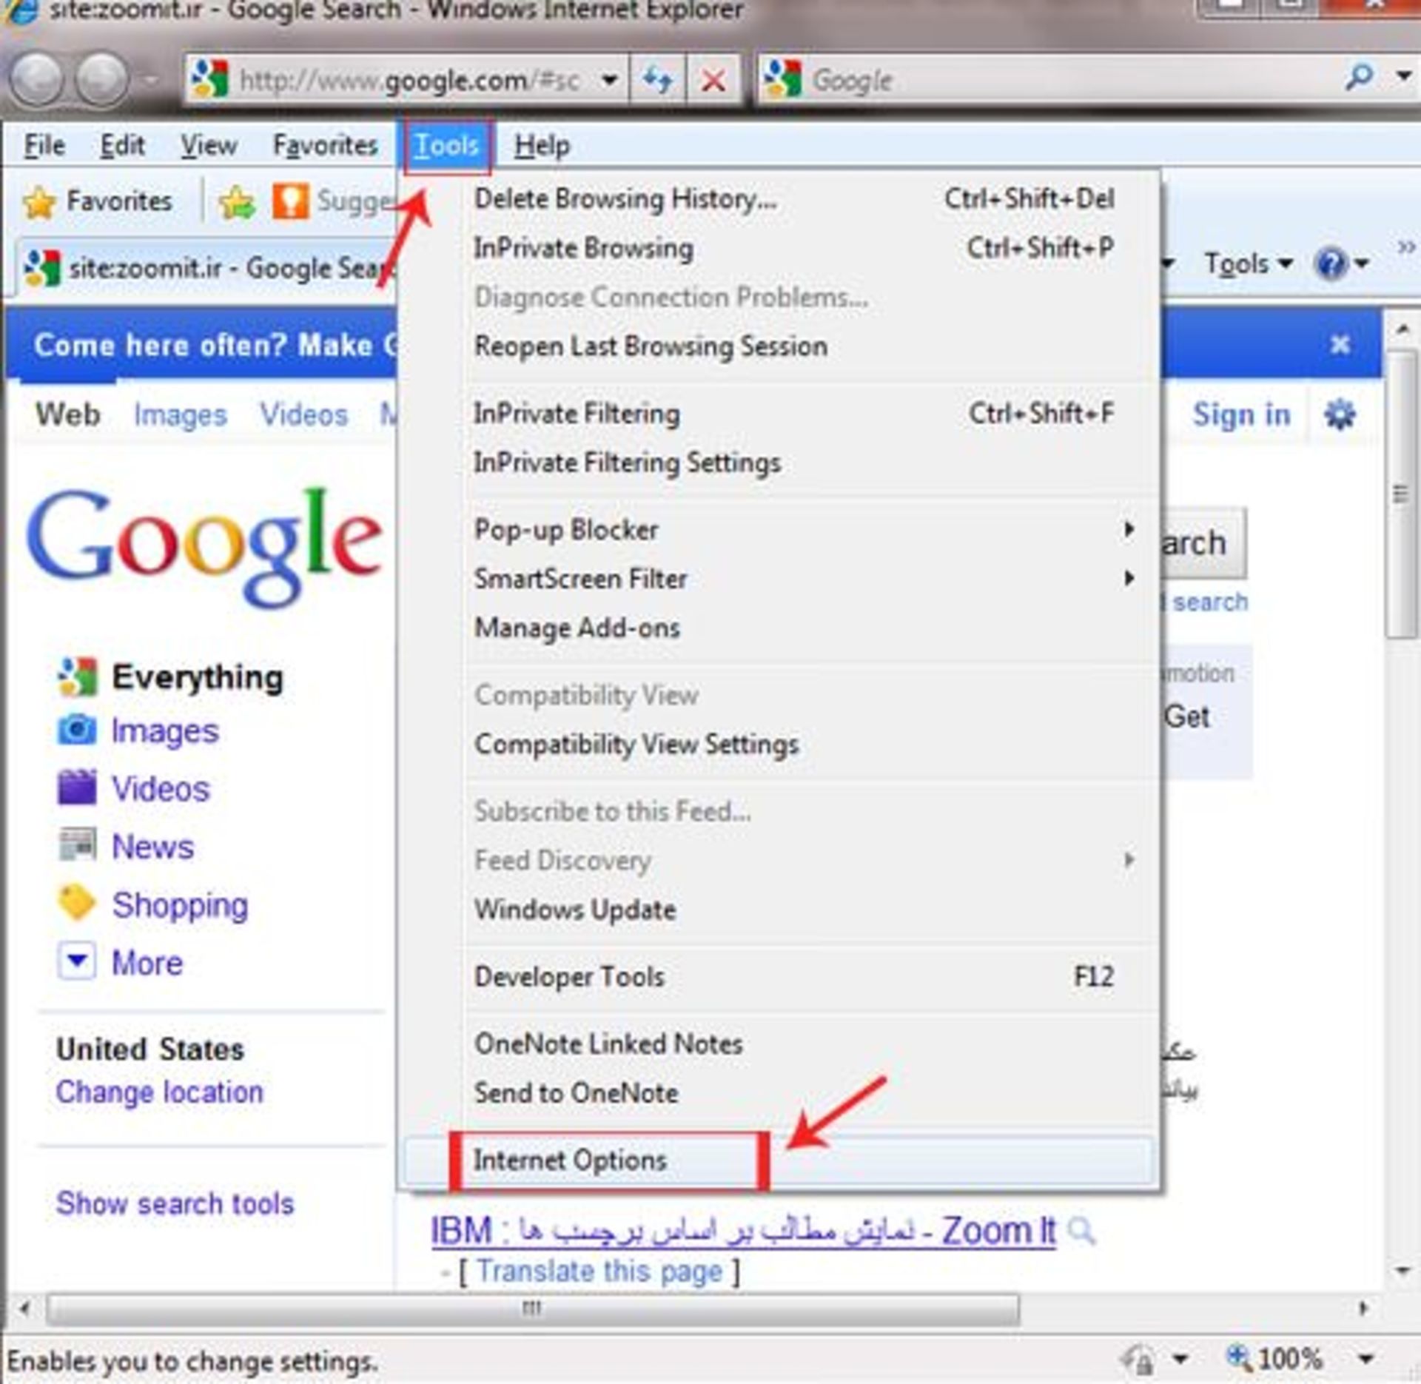
Task: Click Show search tools link
Action: pyautogui.click(x=175, y=1203)
